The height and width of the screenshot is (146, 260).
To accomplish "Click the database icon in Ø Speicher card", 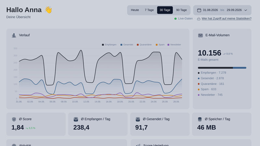I will pos(200,119).
